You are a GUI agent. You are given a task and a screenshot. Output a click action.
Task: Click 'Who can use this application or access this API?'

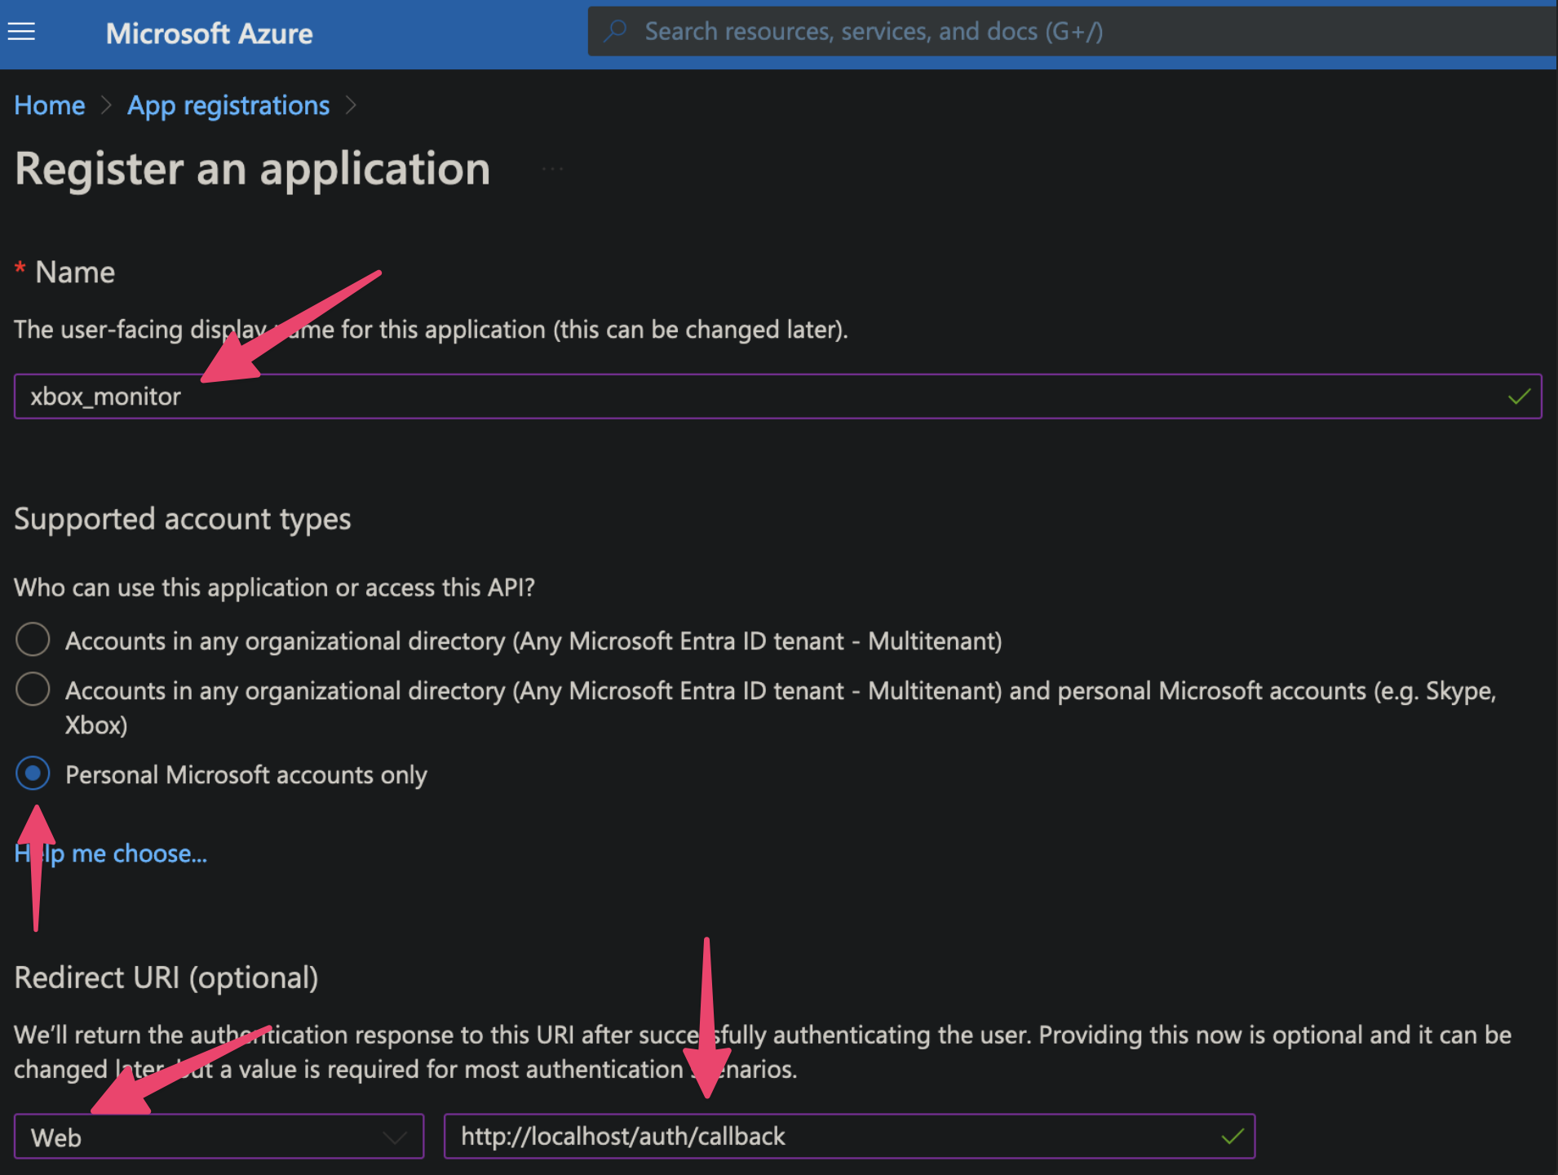(274, 587)
